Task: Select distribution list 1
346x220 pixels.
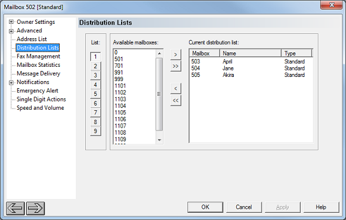Action: 95,57
